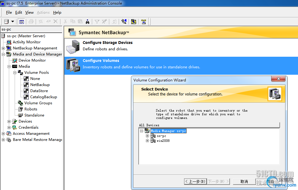Image resolution: width=298 pixels, height=190 pixels.
Task: Click the Refresh toolbar icon
Action: point(114,22)
